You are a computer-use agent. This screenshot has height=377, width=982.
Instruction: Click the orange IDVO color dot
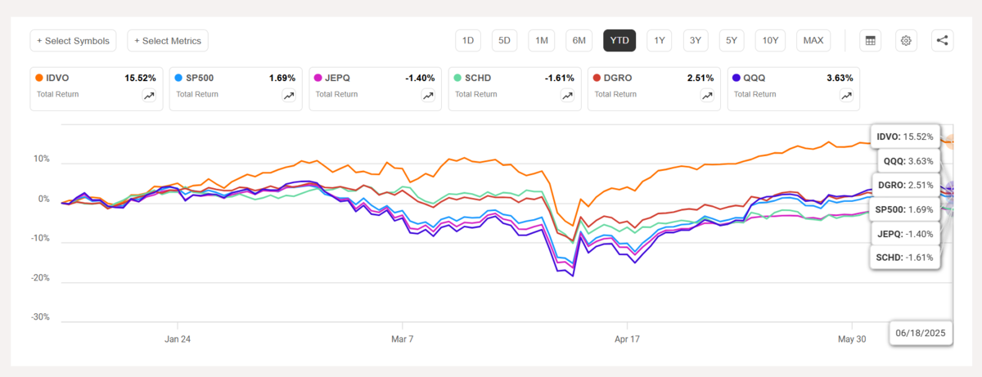point(39,78)
